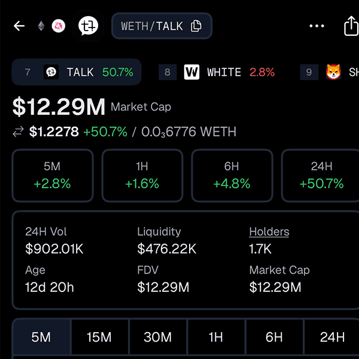Image resolution: width=359 pixels, height=359 pixels.
Task: Share this pair via the share icon
Action: click(x=351, y=26)
